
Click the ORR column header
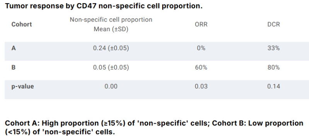pos(201,24)
